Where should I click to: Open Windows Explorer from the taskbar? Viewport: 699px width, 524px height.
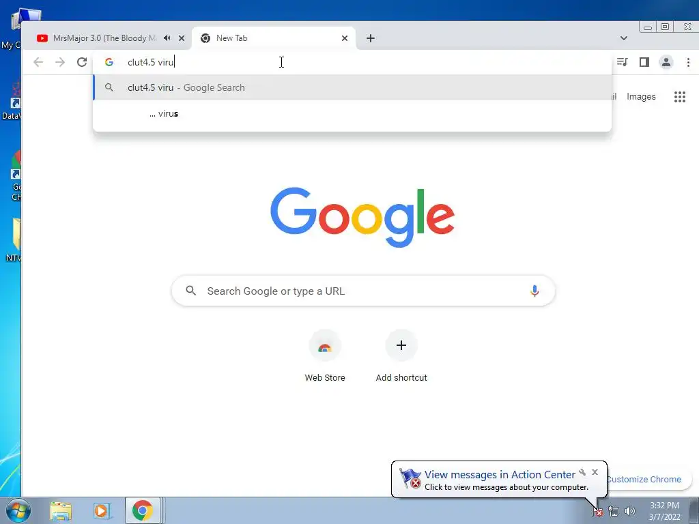pos(61,511)
